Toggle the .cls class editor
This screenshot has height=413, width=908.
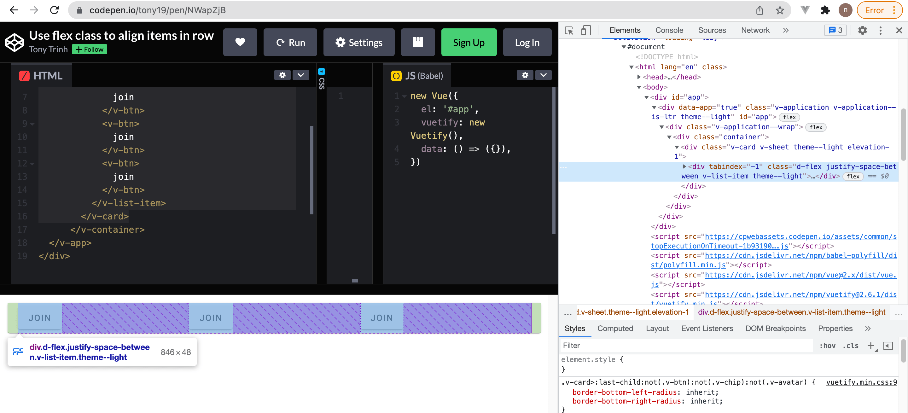point(850,346)
